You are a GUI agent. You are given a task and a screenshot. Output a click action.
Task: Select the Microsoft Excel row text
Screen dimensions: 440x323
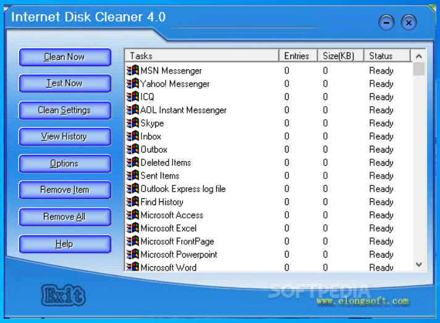(168, 229)
